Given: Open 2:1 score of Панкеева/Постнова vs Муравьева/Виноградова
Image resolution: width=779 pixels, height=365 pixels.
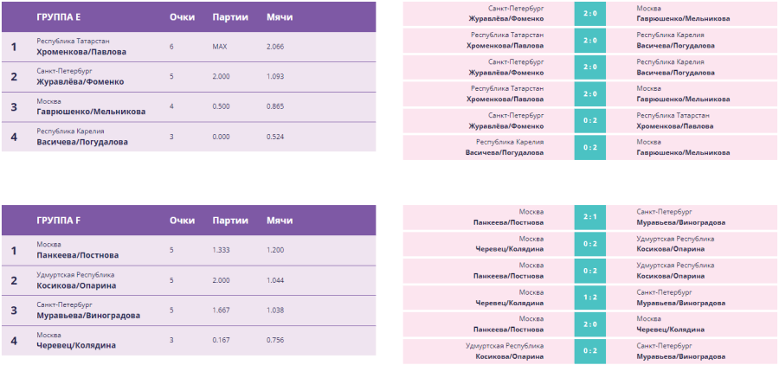Looking at the screenshot, I should coord(591,217).
